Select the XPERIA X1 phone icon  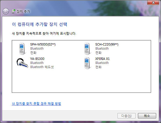(x=87, y=63)
